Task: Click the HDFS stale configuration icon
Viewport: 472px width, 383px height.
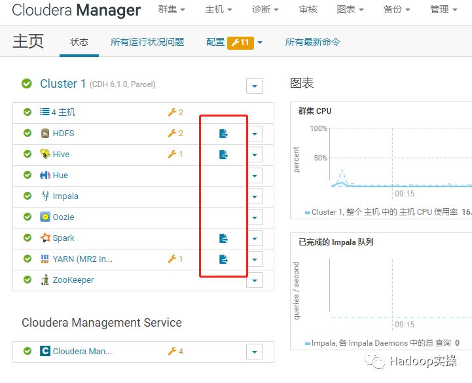Action: (223, 134)
